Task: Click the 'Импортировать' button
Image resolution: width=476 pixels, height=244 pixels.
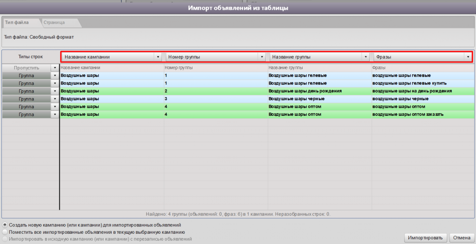Action: tap(426, 237)
